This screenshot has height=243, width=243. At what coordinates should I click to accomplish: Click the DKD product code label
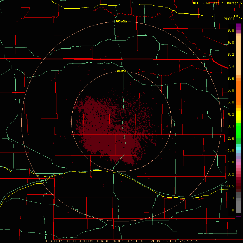[x=237, y=16]
